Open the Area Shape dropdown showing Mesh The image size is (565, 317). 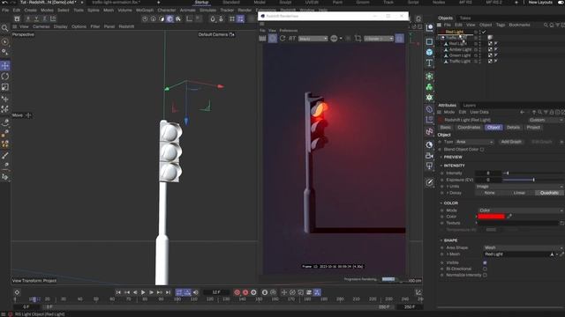click(x=524, y=247)
